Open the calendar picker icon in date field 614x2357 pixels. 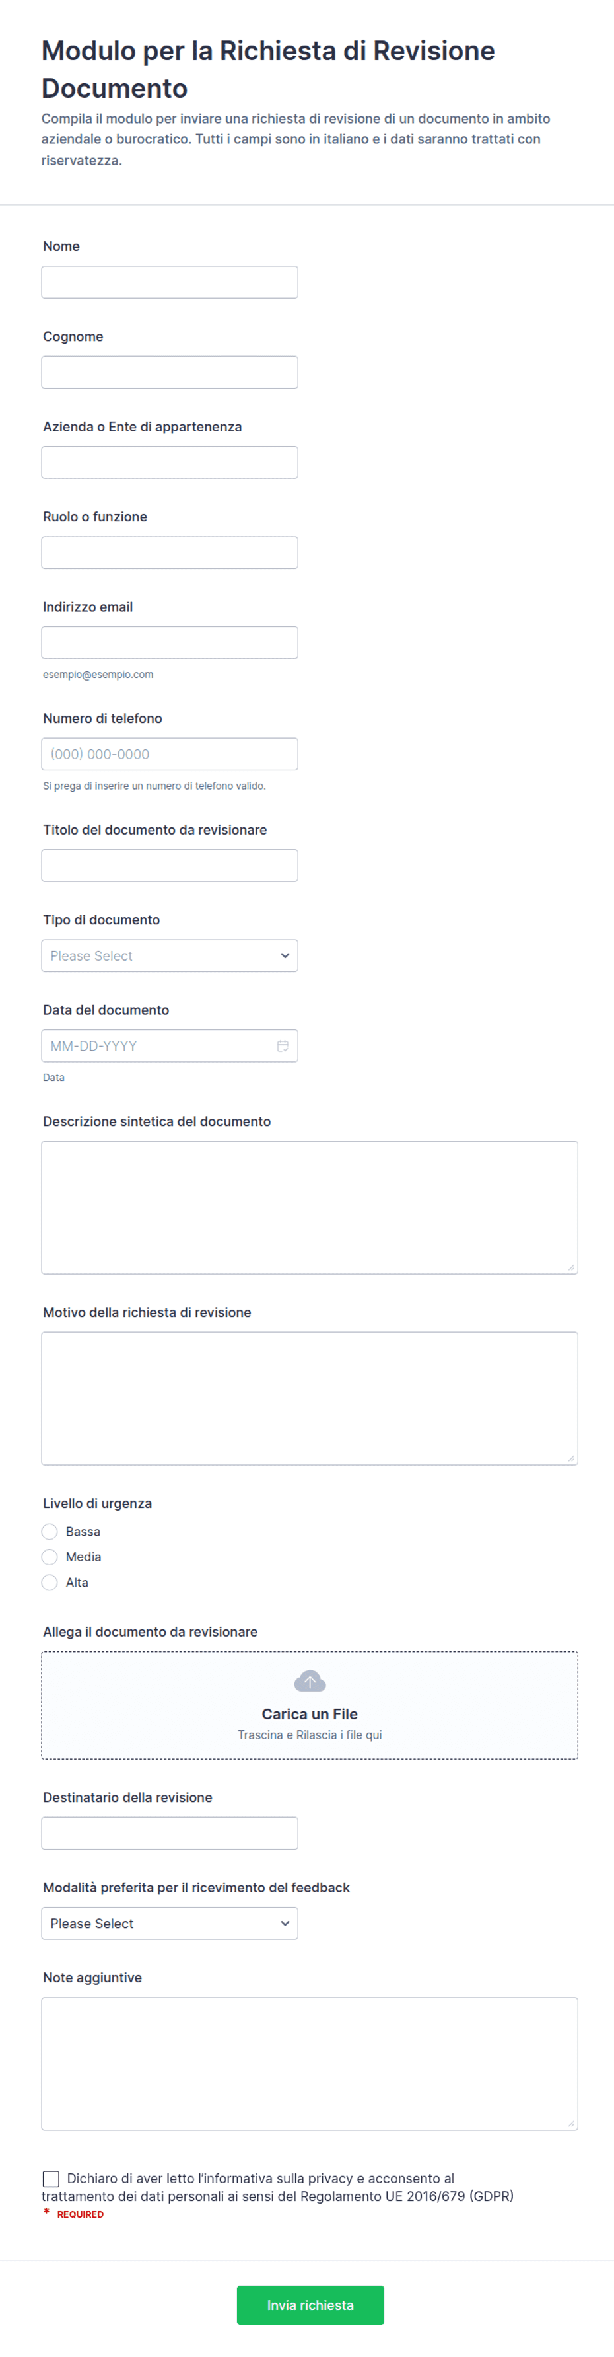tap(283, 1046)
